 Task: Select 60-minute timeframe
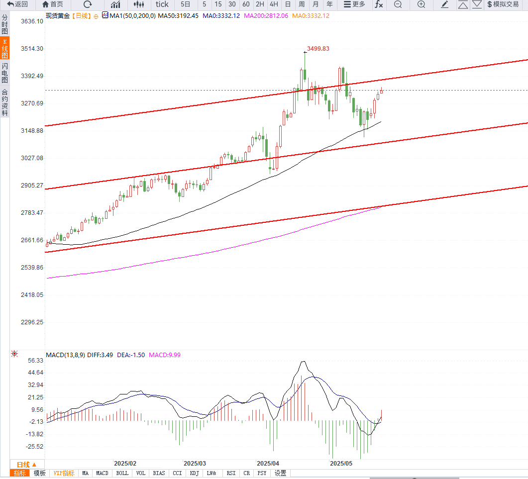tap(246, 4)
